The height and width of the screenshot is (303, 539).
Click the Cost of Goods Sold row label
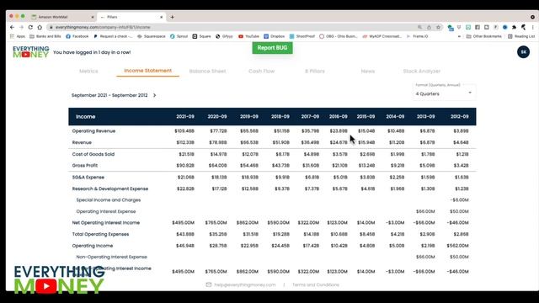pyautogui.click(x=93, y=154)
